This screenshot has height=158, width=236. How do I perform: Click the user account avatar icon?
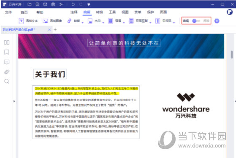230,12
